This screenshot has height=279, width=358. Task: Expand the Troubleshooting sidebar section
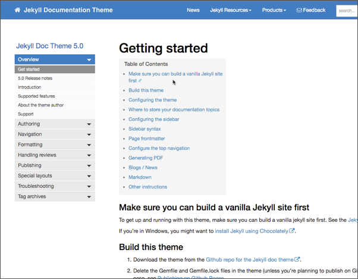point(55,186)
